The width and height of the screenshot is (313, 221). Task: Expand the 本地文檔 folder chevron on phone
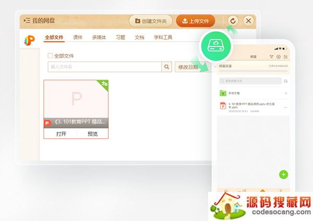coord(285,94)
